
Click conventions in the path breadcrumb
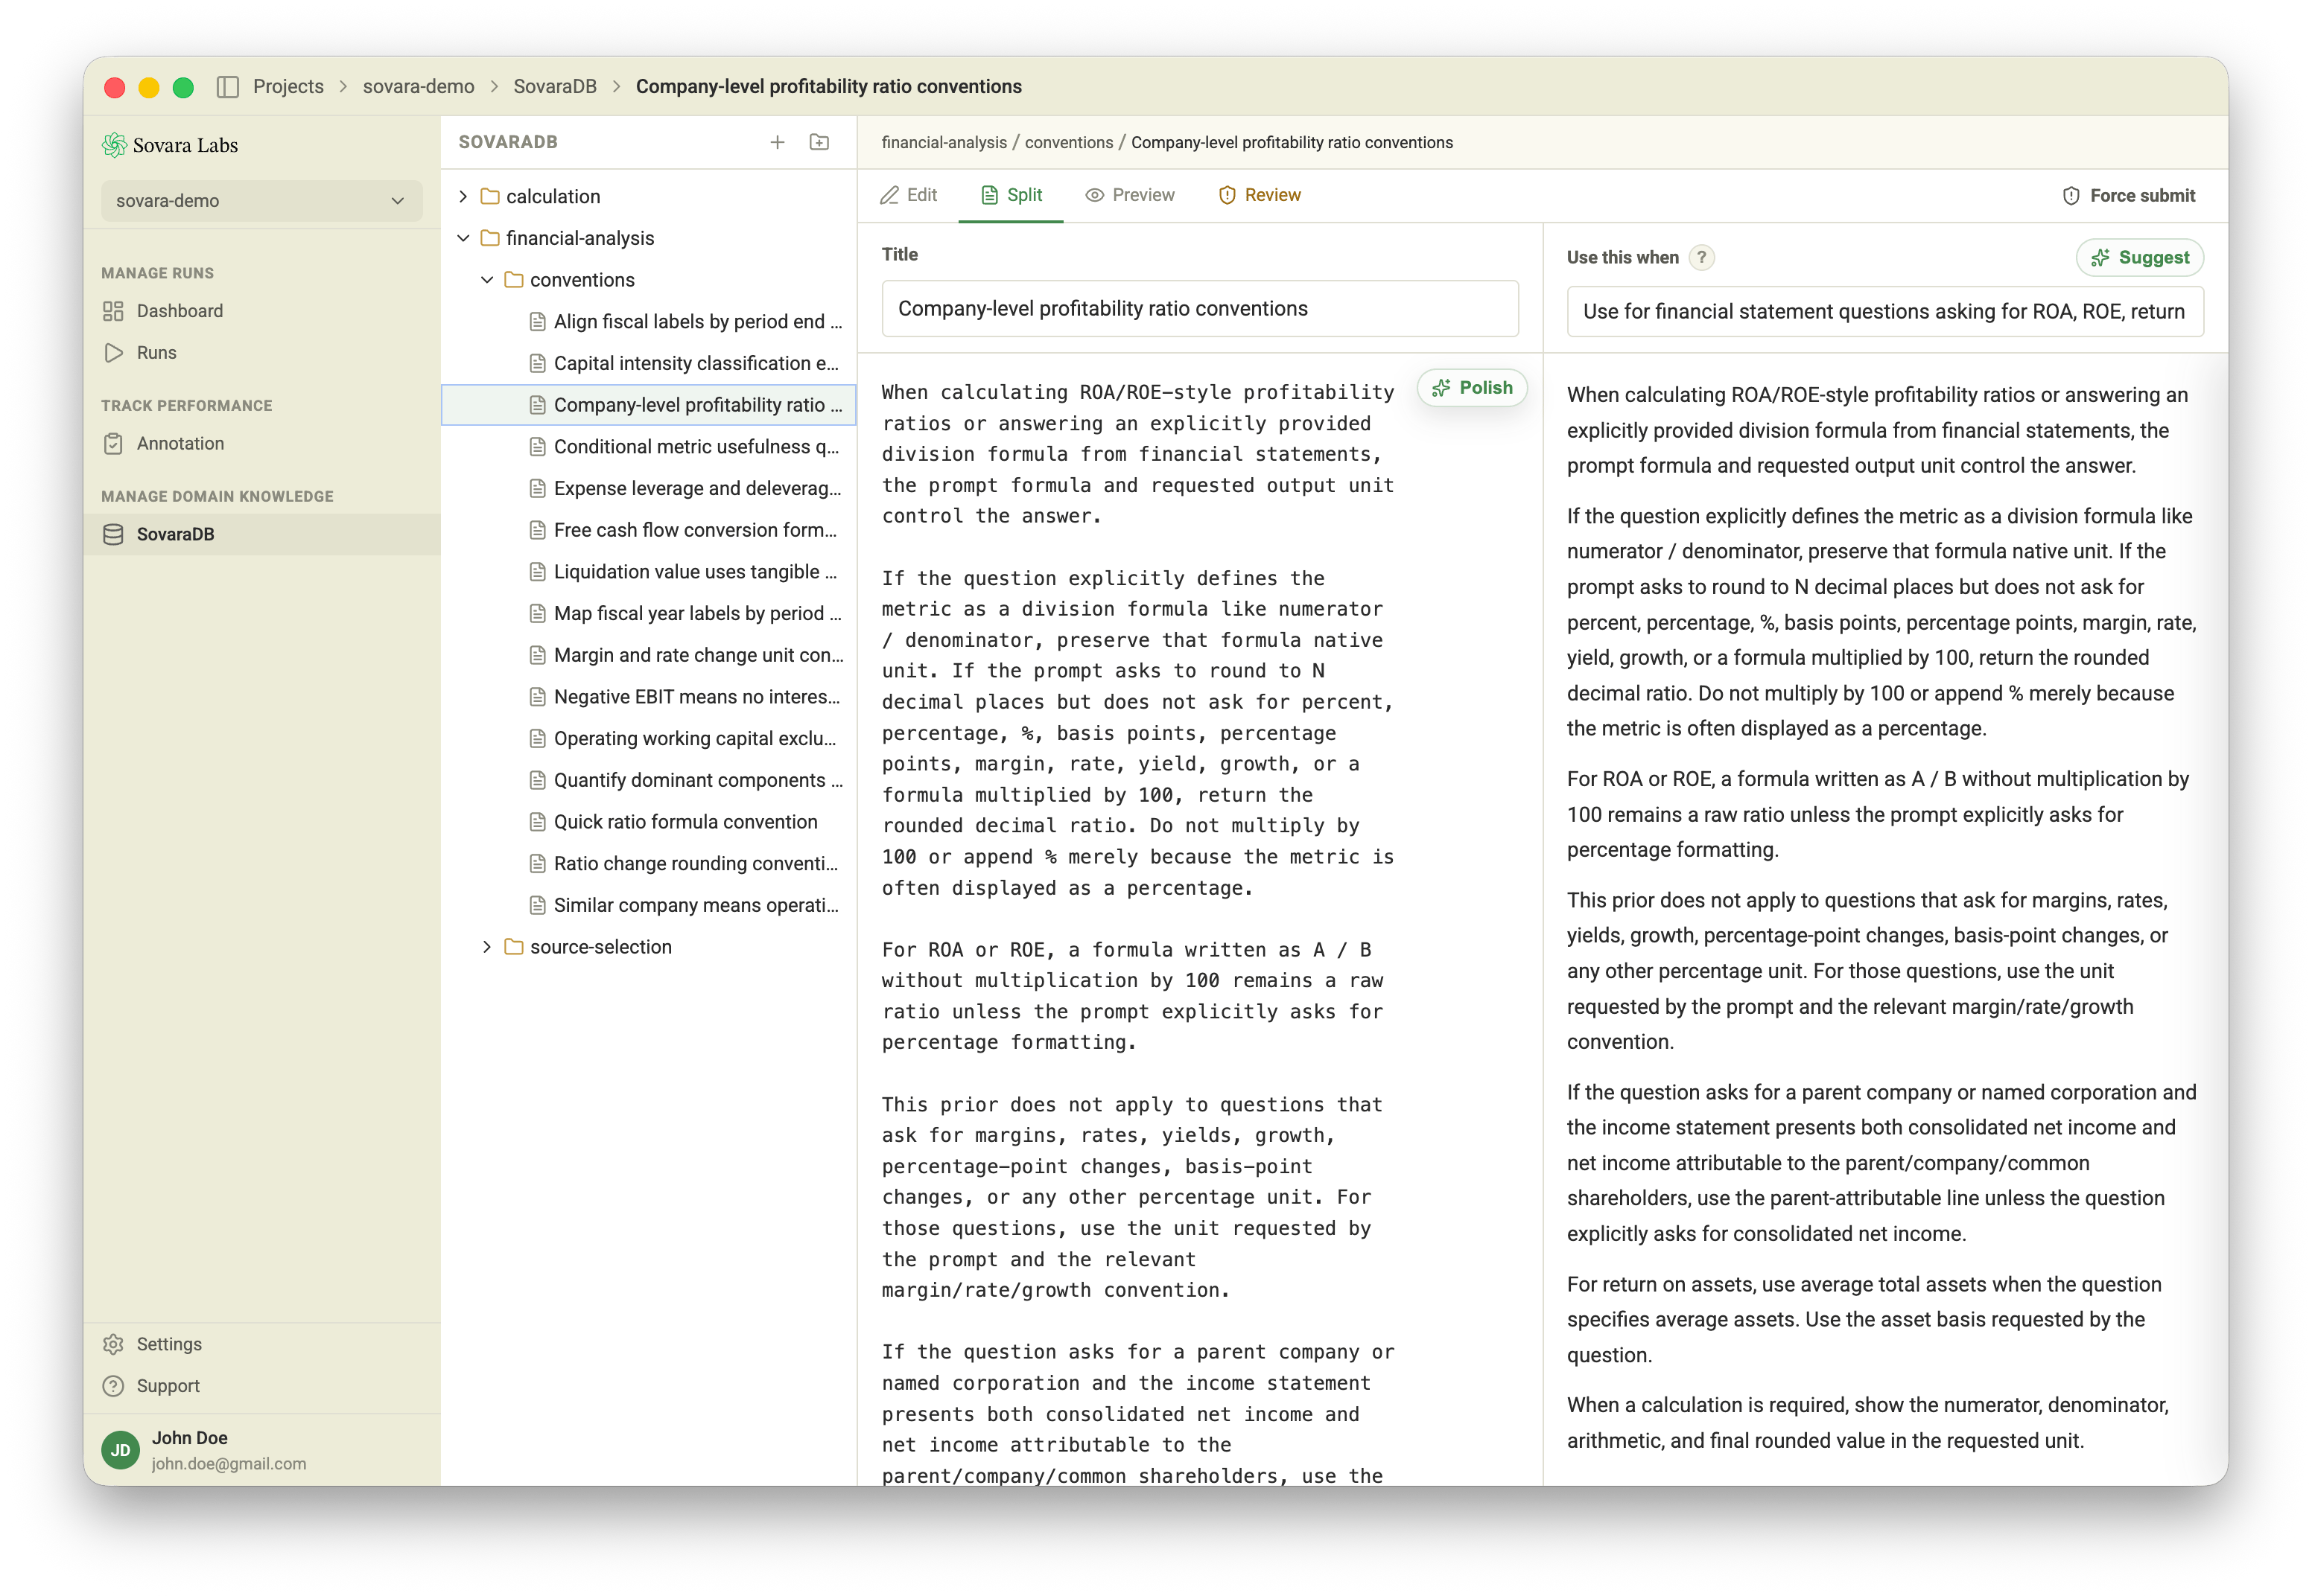[x=1068, y=143]
